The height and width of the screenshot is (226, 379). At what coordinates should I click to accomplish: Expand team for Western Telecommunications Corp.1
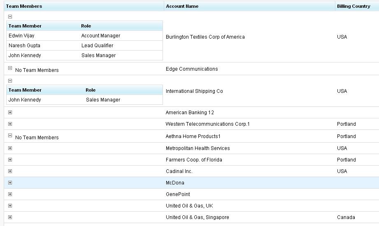point(10,124)
